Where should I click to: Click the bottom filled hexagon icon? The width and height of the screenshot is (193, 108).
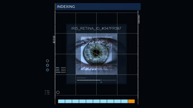click(47, 70)
